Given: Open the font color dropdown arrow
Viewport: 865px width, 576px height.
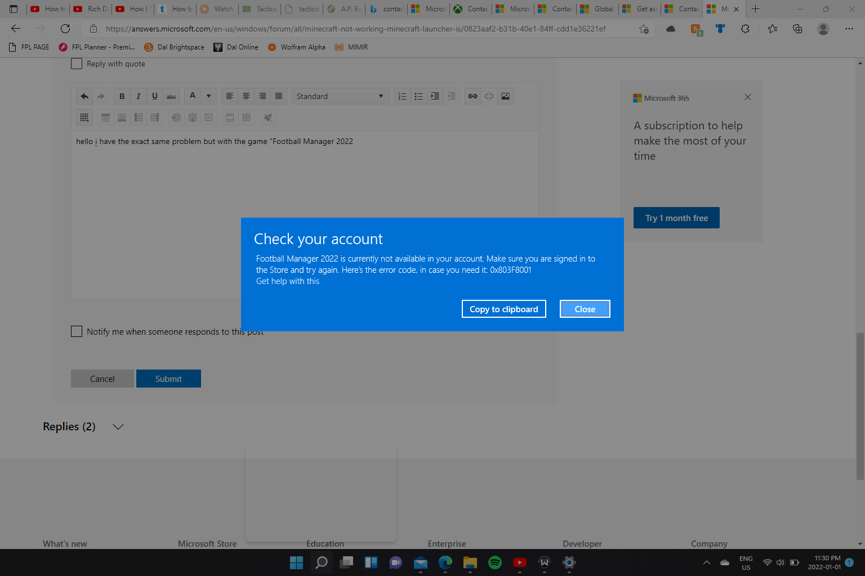Looking at the screenshot, I should pyautogui.click(x=208, y=96).
